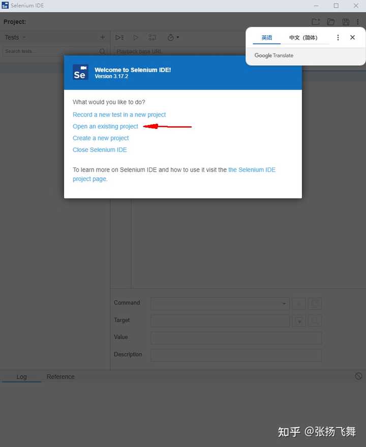Click the Target input field
366x447 pixels.
220,321
